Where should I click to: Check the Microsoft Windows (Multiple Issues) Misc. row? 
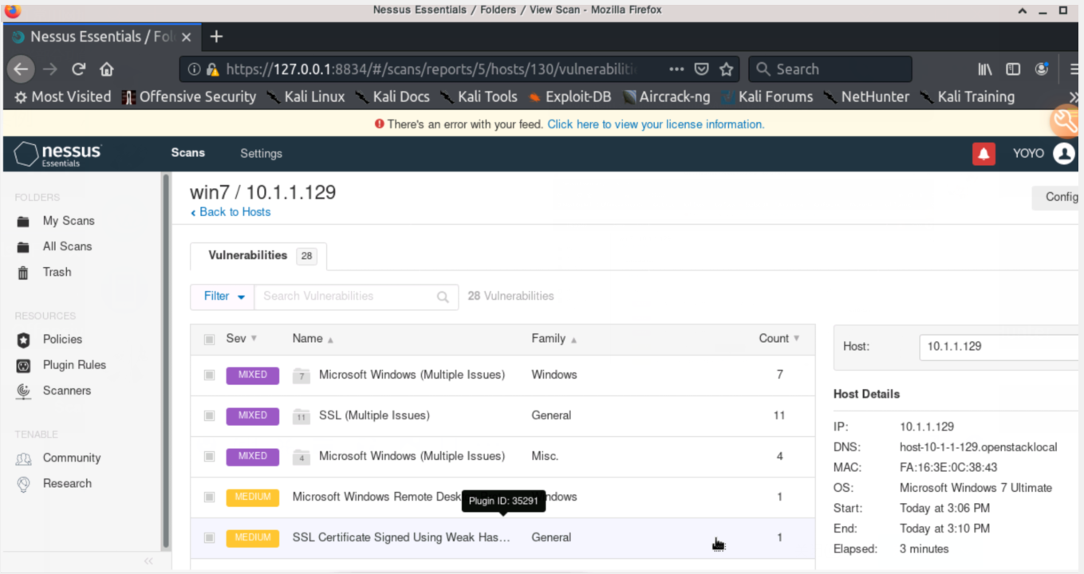click(209, 456)
